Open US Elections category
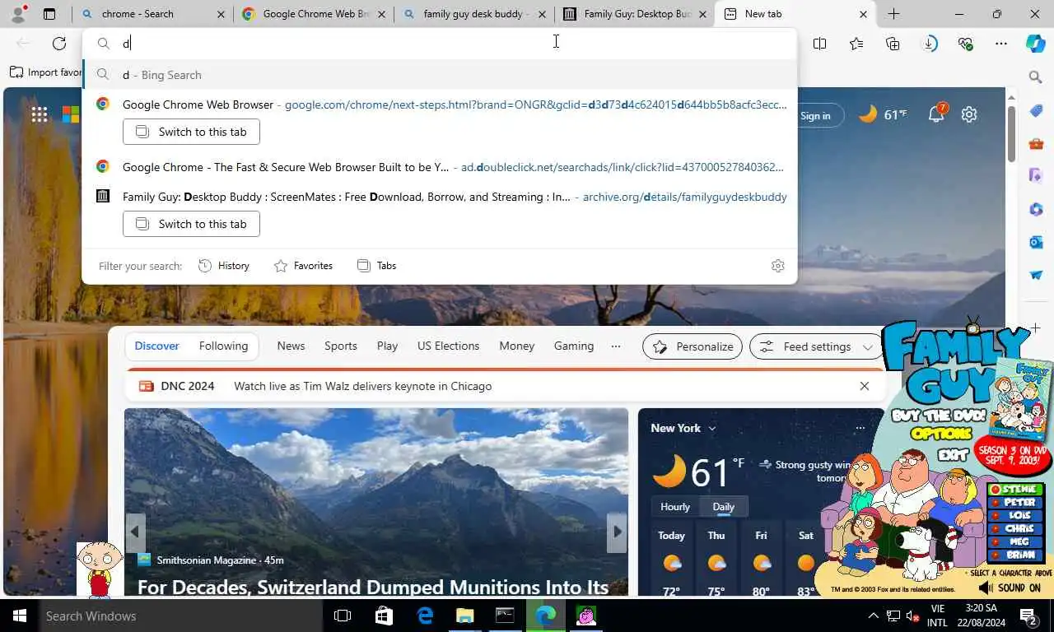 (448, 346)
